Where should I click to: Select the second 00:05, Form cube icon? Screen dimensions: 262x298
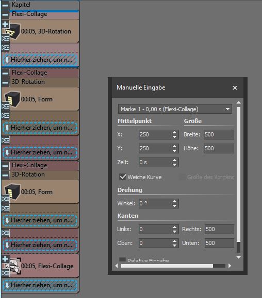point(12,191)
